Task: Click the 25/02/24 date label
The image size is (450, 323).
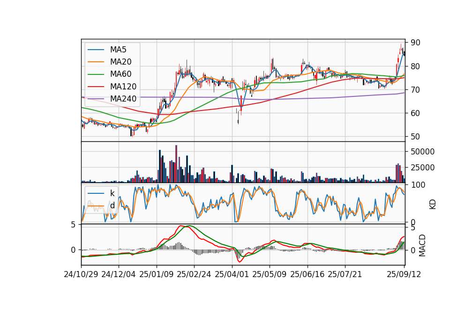Action: click(x=194, y=274)
